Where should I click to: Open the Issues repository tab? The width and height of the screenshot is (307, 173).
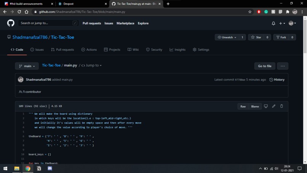point(37,50)
